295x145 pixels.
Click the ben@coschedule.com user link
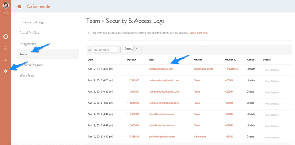tap(161, 69)
